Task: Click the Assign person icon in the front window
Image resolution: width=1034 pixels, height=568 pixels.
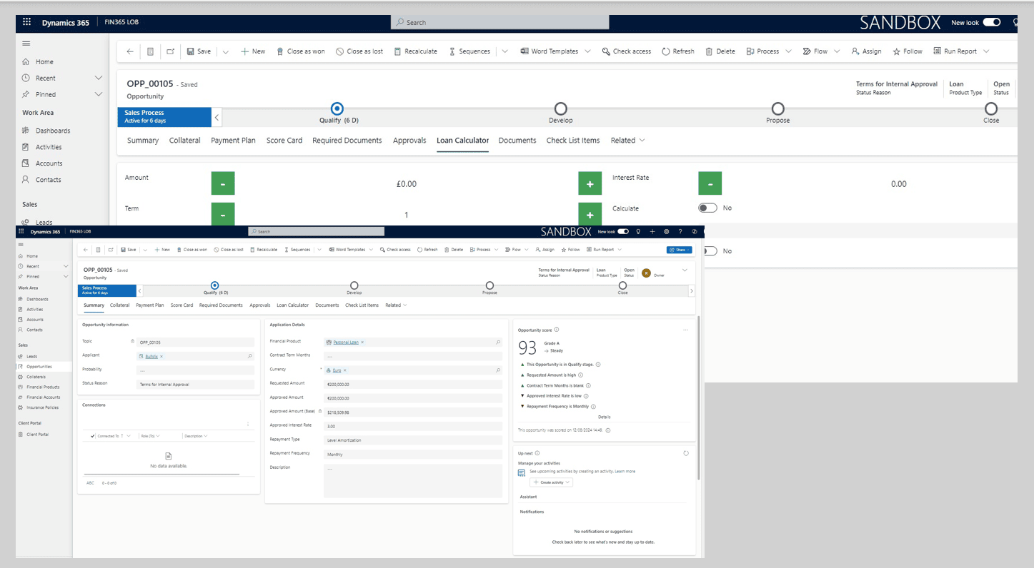Action: [x=538, y=250]
